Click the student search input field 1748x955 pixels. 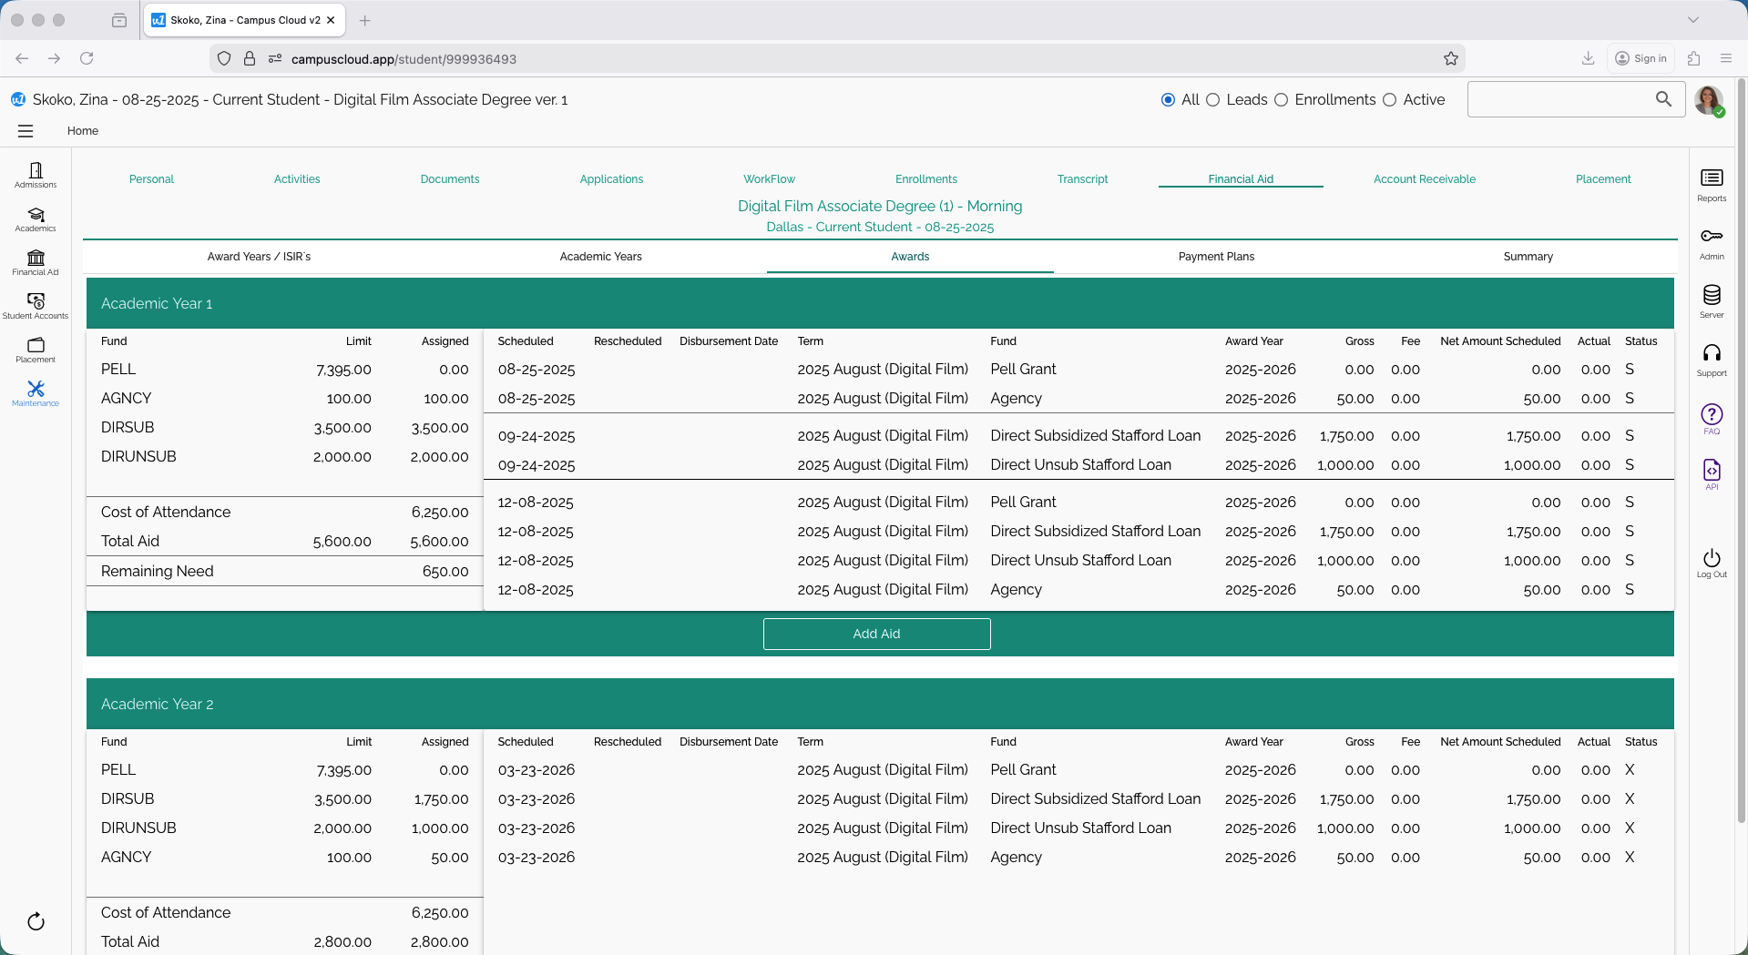click(x=1559, y=99)
